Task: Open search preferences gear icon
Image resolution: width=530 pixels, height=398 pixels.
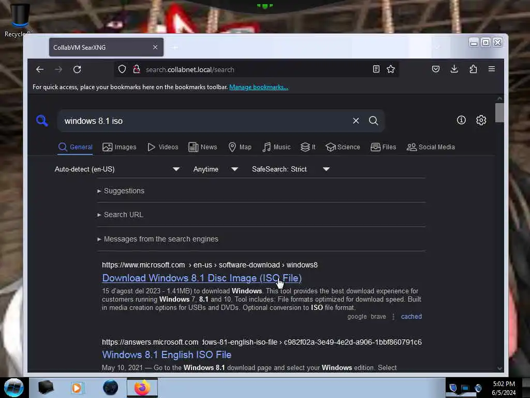Action: [481, 120]
